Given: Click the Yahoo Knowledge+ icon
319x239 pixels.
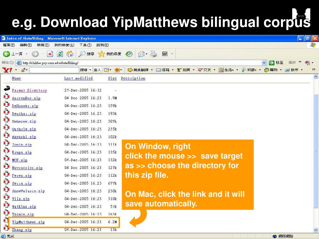Looking at the screenshot, I should [244, 70].
